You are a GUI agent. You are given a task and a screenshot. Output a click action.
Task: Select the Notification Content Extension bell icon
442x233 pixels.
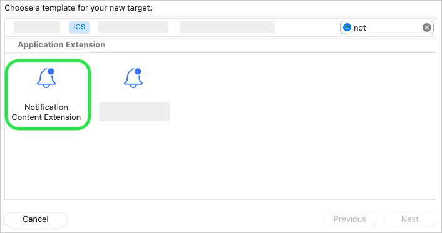46,78
